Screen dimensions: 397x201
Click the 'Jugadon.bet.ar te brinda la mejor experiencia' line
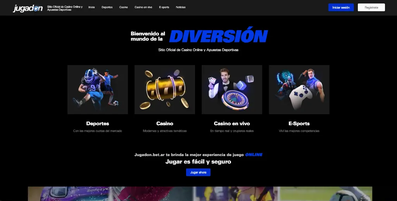(x=189, y=155)
